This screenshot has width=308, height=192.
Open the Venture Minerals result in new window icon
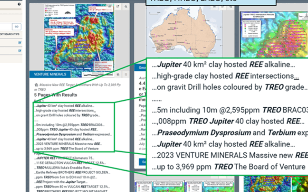pyautogui.click(x=118, y=7)
